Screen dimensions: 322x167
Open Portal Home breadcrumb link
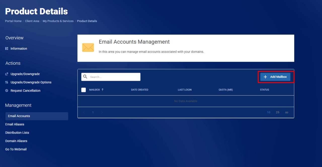coord(13,21)
